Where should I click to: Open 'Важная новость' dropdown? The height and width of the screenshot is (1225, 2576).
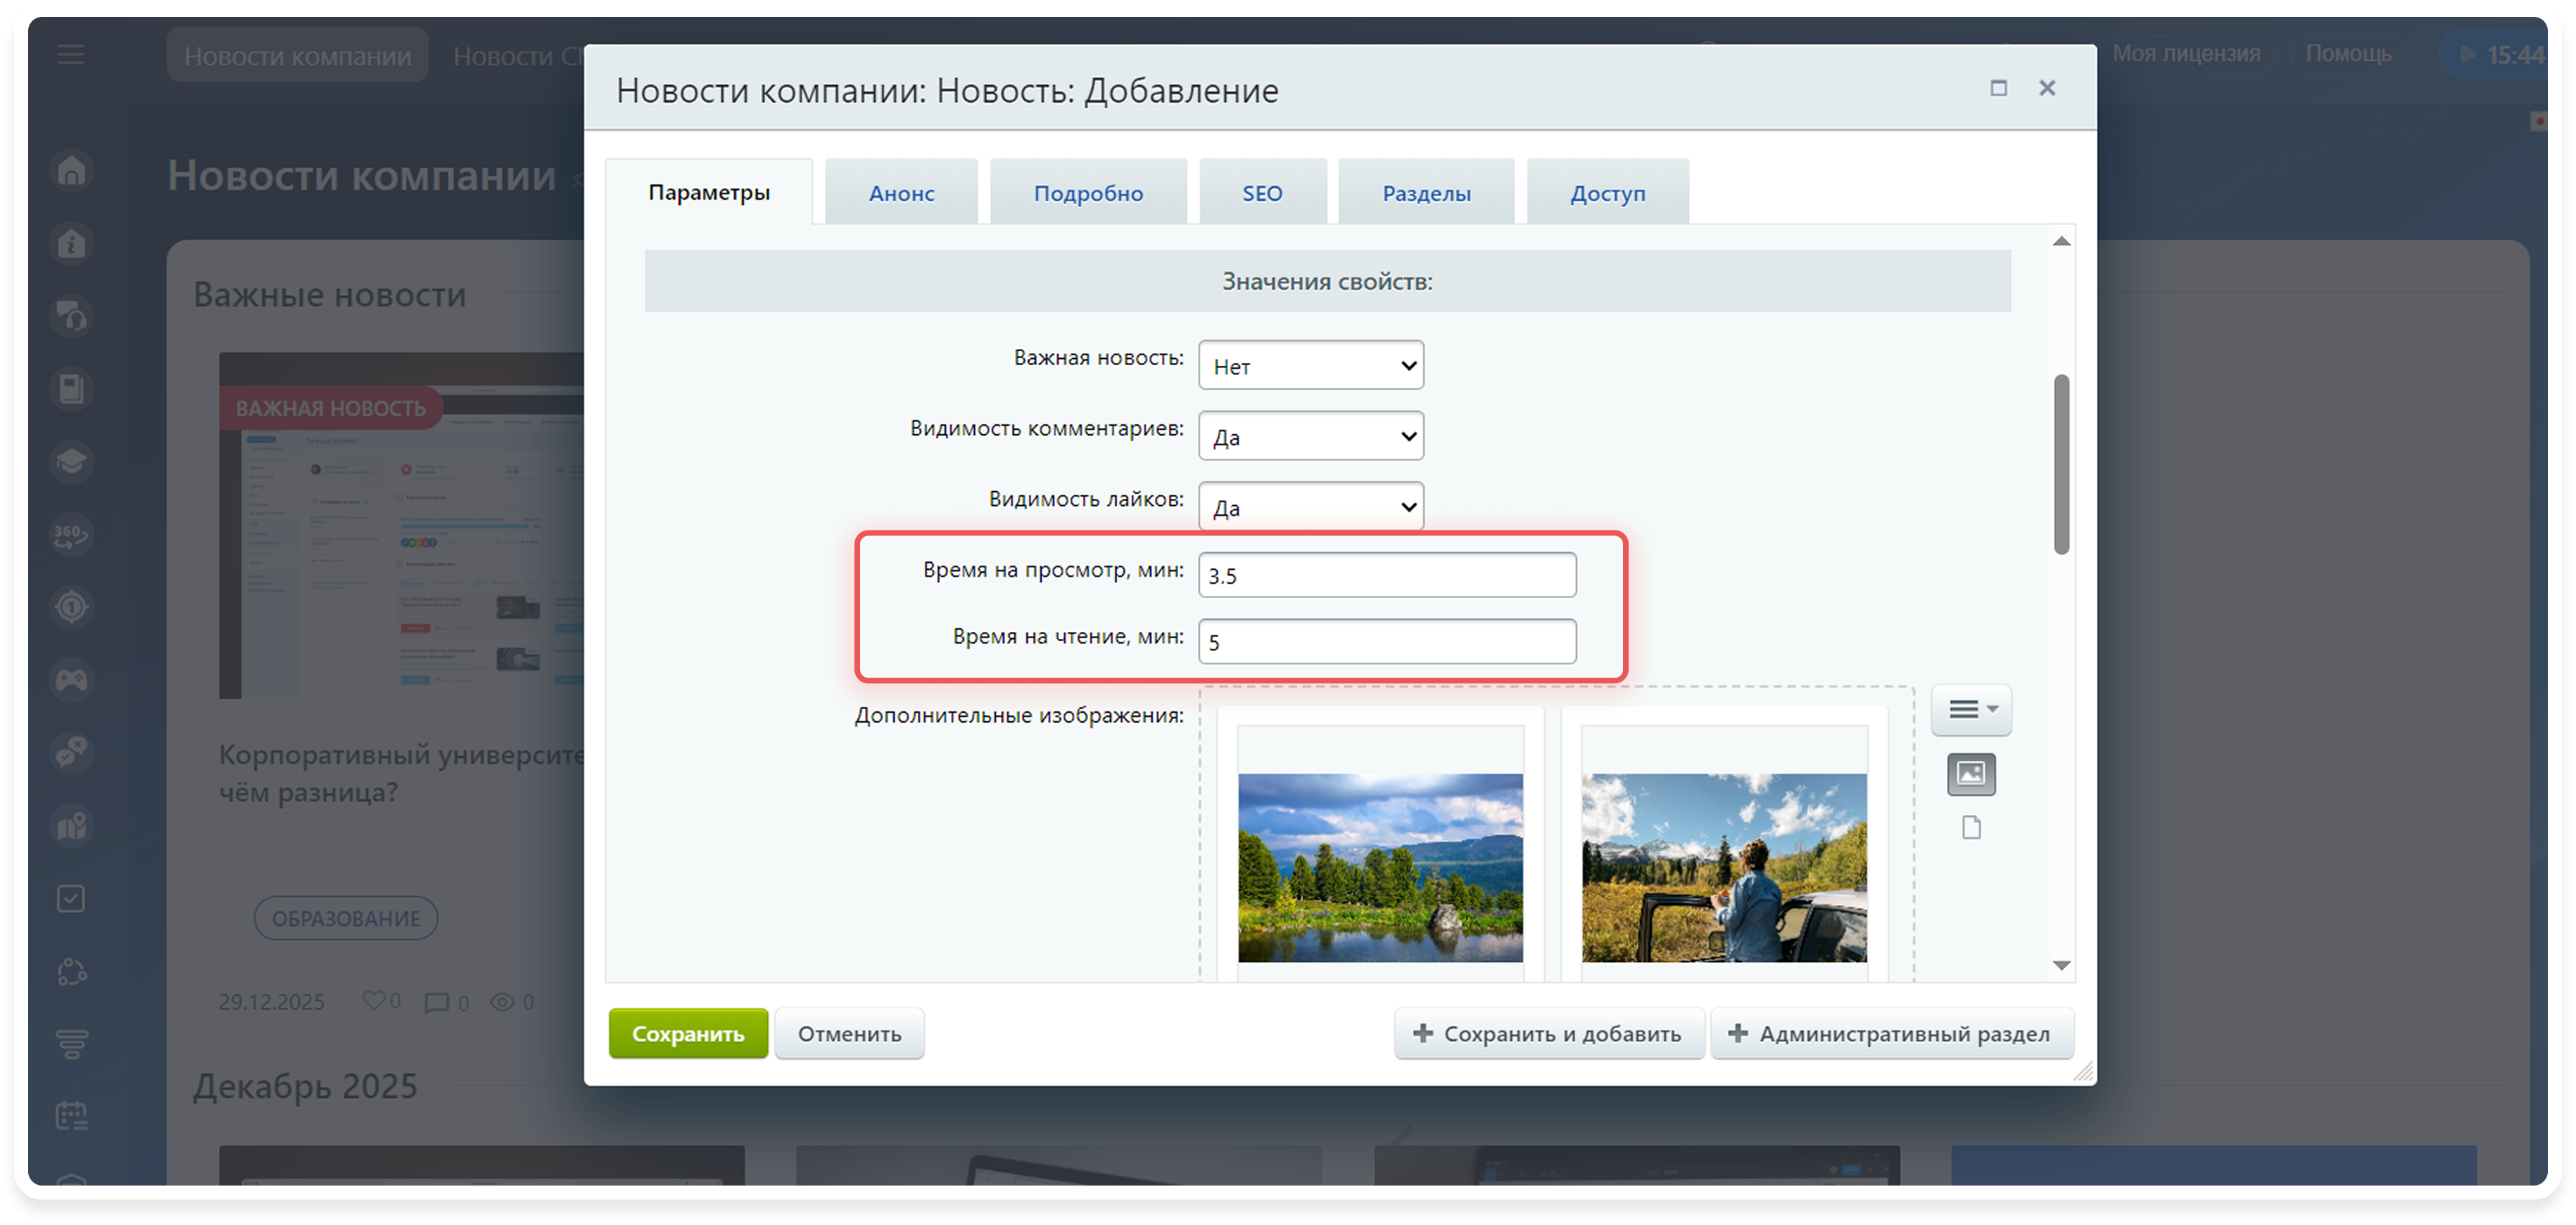click(x=1310, y=366)
